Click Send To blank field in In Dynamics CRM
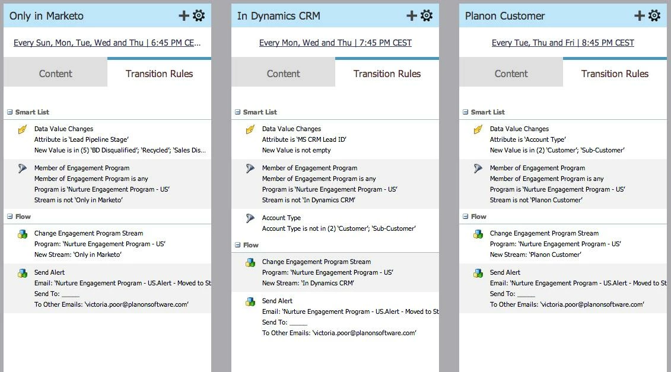Screen dimensions: 671x372 298,323
